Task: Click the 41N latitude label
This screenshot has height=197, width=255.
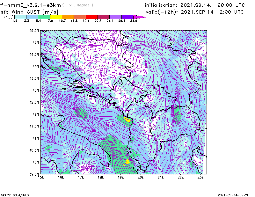Action: (x=36, y=138)
